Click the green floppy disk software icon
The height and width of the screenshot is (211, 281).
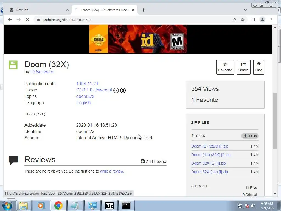13,65
